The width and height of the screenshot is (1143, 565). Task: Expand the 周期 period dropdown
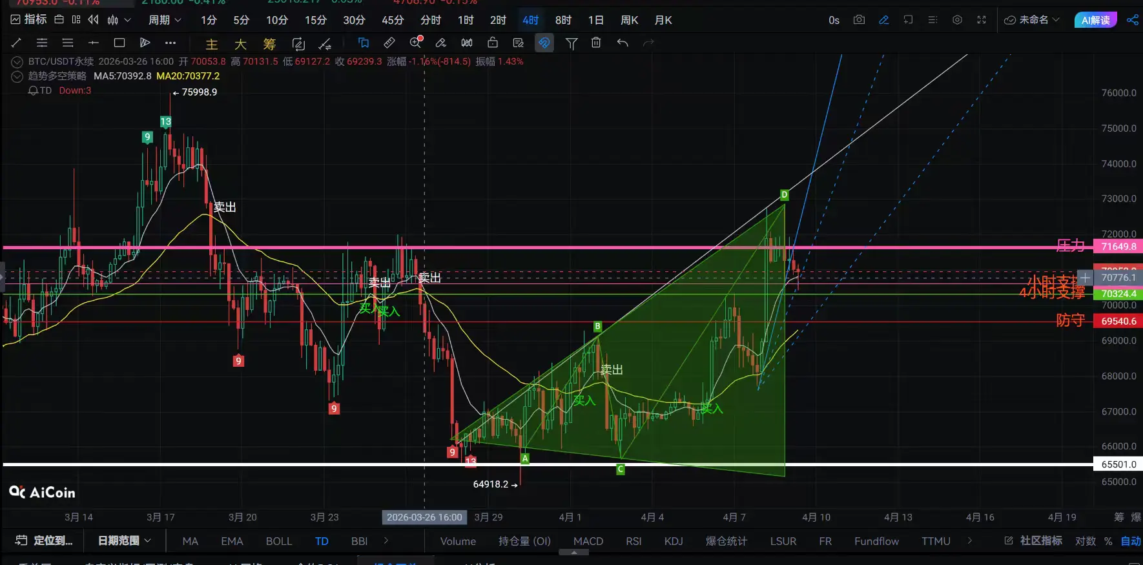[165, 20]
